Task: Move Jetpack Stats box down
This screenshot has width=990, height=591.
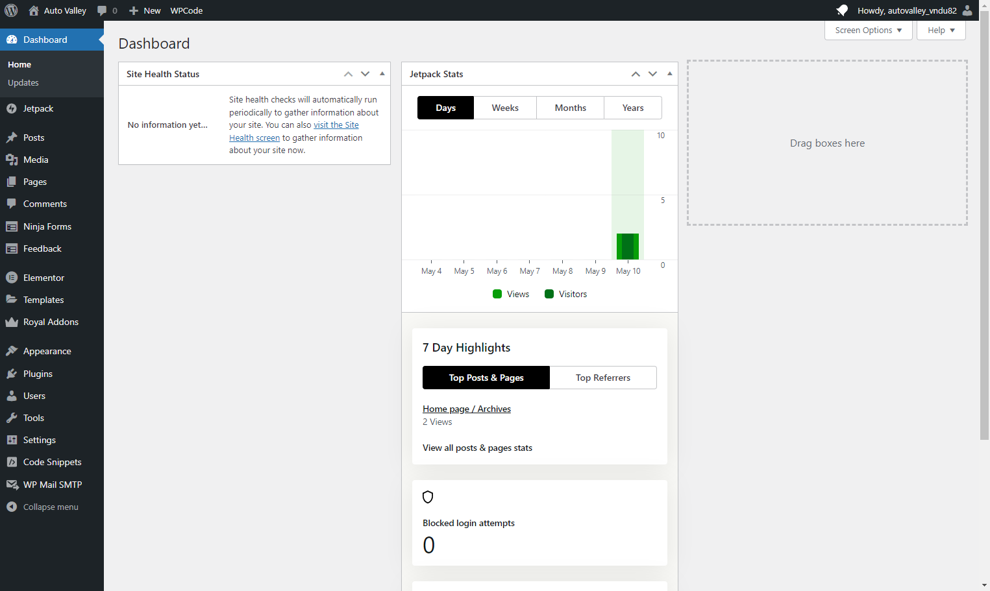Action: click(x=653, y=74)
